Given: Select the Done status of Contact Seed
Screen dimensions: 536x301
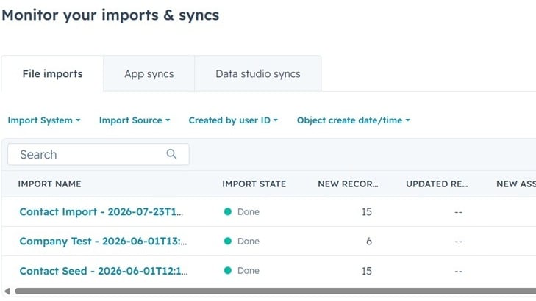Looking at the screenshot, I should point(242,271).
